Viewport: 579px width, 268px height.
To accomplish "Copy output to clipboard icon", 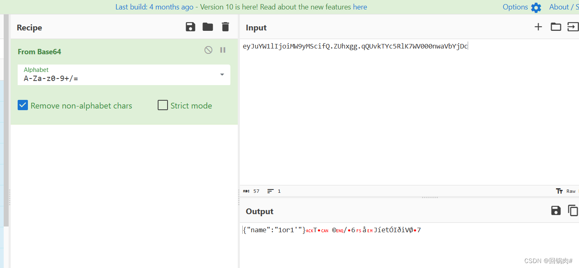I will click(573, 210).
